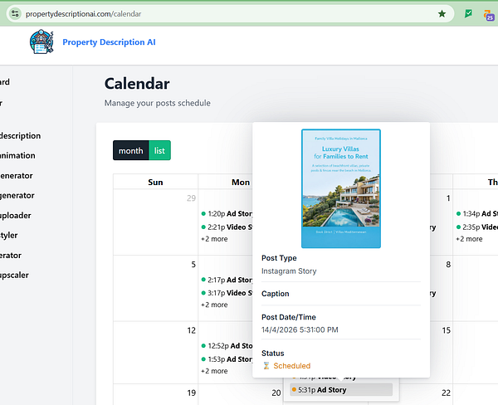The image size is (498, 405).
Task: Click the Mon column header
Action: [241, 182]
